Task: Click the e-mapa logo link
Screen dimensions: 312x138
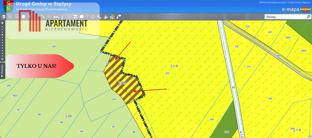Action: (x=290, y=10)
